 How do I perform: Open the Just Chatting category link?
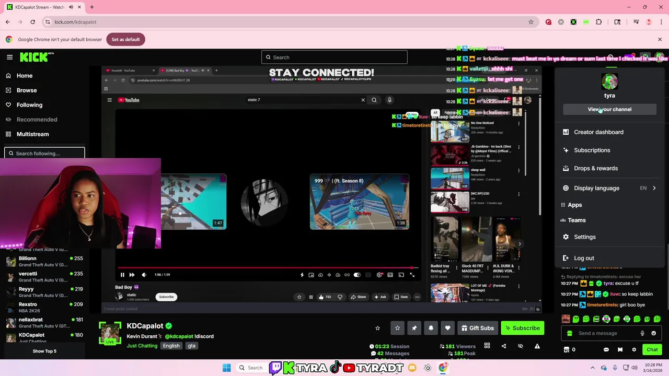point(142,346)
